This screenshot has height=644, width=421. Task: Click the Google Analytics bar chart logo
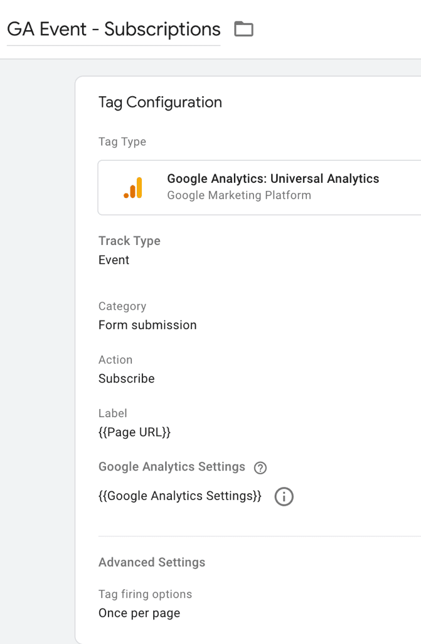[x=134, y=188]
